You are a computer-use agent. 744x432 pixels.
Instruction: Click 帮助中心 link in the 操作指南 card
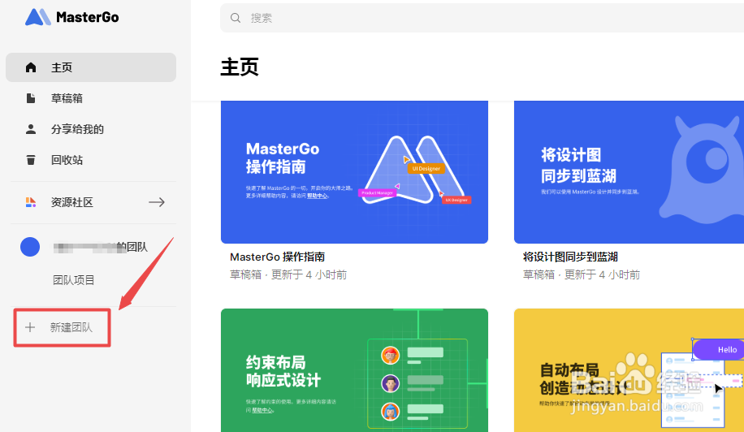click(317, 196)
